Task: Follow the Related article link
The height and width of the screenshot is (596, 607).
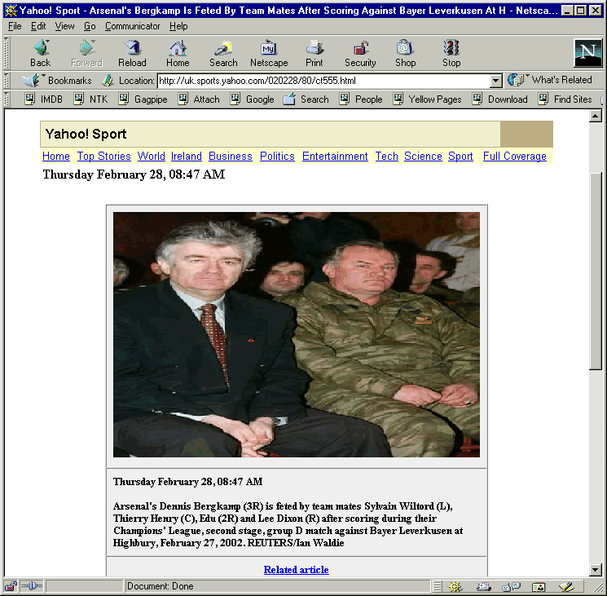Action: [x=296, y=570]
